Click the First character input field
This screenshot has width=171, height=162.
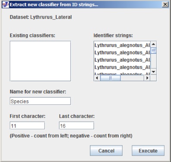(x=27, y=126)
